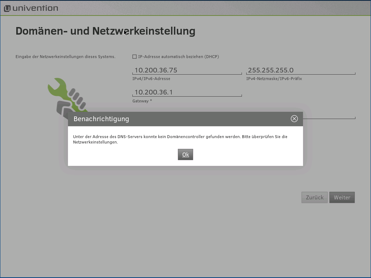
Task: Close the Benachrichtigung dialog with X
Action: coord(294,119)
